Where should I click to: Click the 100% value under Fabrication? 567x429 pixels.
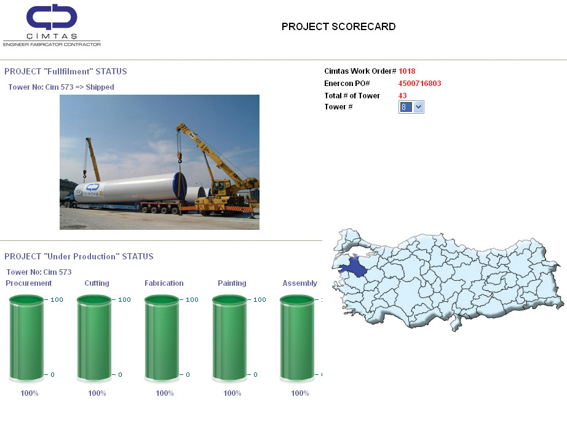165,393
